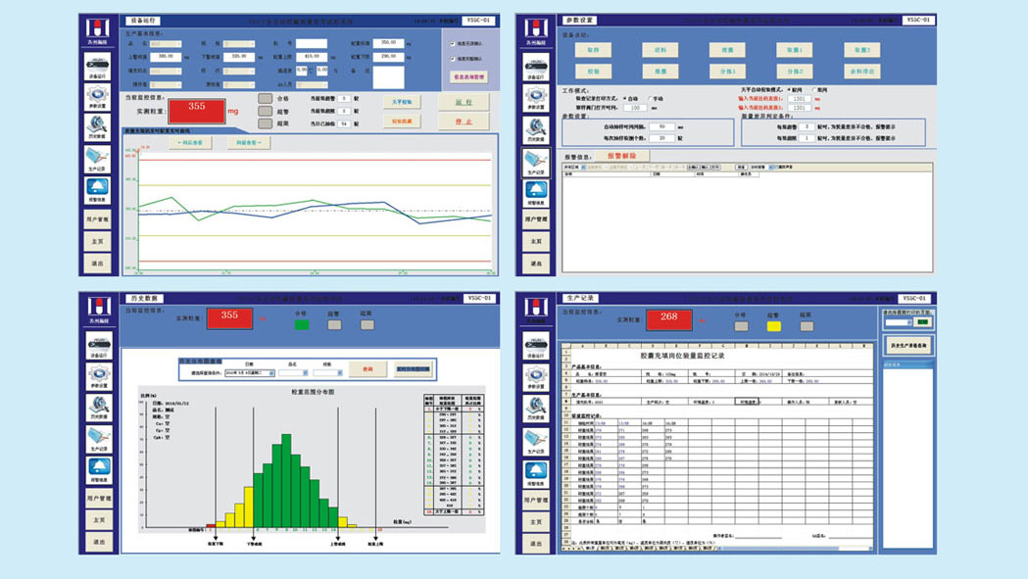Screen dimensions: 1028x579
Task: Open 报警信息 bell icon in the 设备运行 window
Action: (x=98, y=189)
